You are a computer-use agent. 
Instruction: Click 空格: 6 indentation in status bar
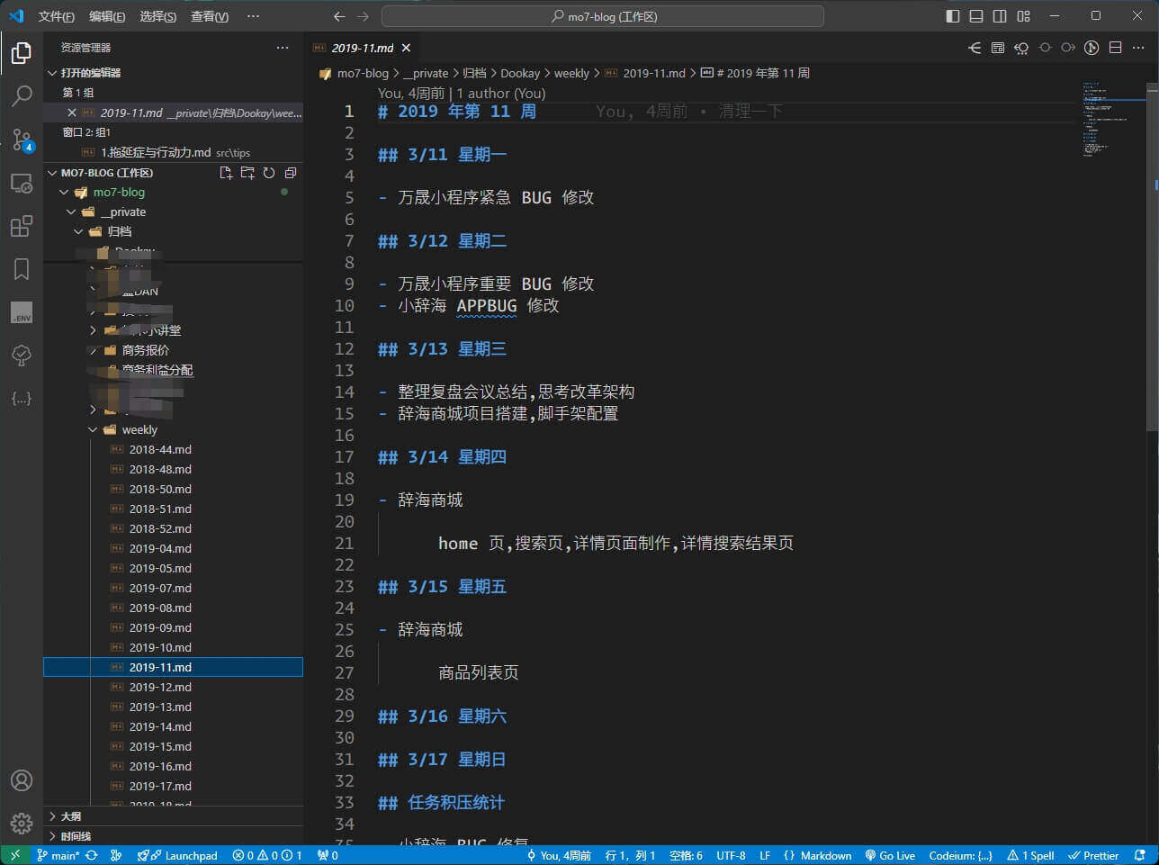pos(686,855)
